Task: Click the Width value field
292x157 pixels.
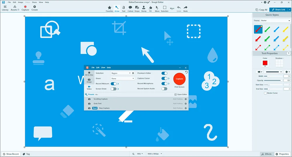Action: click(287, 76)
